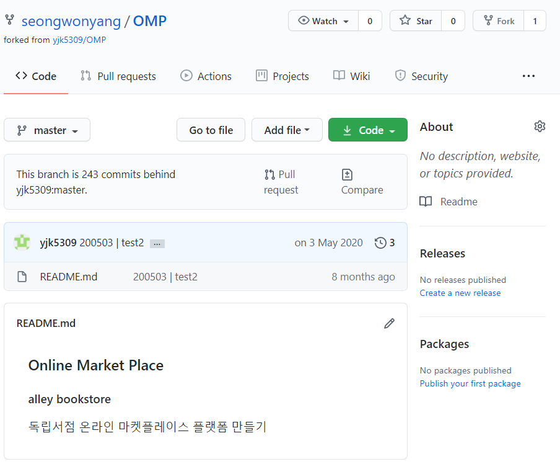560x464 pixels.
Task: Click the About heading
Action: click(x=436, y=127)
